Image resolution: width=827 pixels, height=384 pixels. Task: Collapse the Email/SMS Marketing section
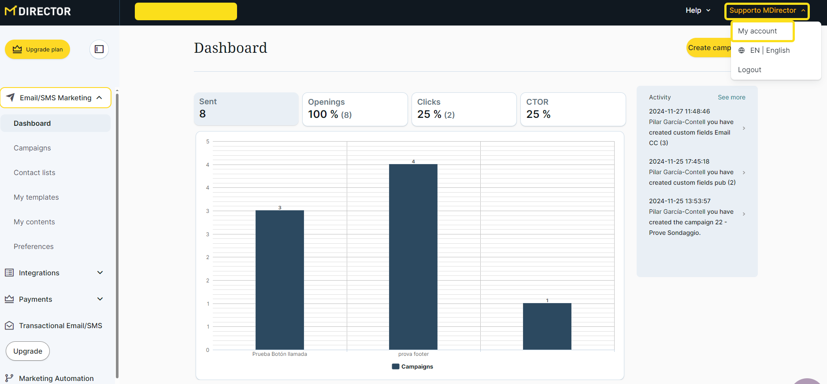click(100, 98)
